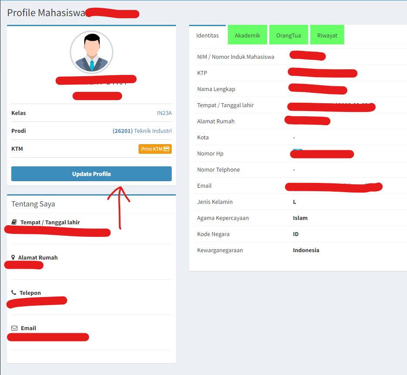Click the Agama Kepercayaan value Islam
Image resolution: width=407 pixels, height=375 pixels.
pyautogui.click(x=300, y=218)
